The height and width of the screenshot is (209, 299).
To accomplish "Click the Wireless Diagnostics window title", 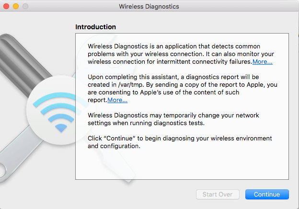I will tap(149, 7).
